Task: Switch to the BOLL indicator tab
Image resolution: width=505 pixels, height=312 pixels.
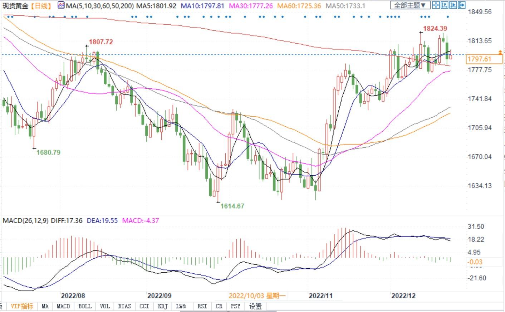Action: click(x=85, y=306)
